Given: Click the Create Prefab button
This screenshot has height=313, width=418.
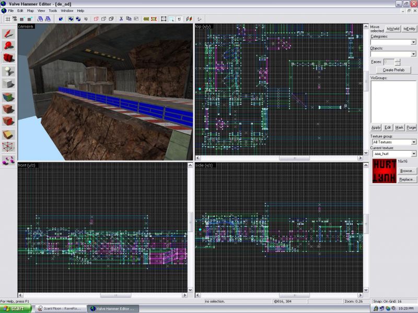Looking at the screenshot, I should (x=395, y=69).
